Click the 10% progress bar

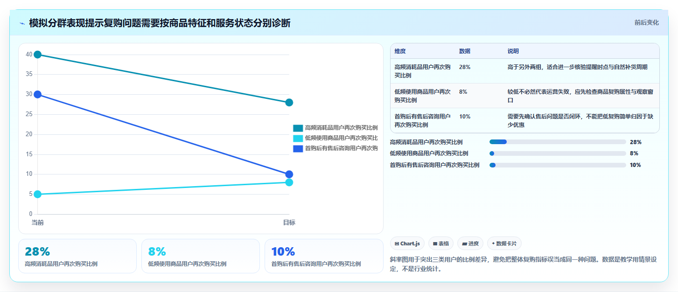click(558, 165)
